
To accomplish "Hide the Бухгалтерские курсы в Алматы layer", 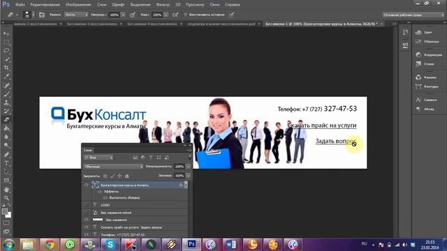I will click(x=87, y=185).
